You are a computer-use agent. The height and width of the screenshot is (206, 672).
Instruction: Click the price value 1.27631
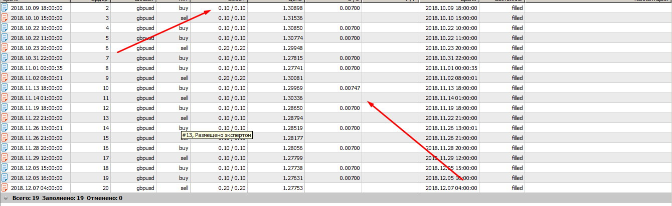293,178
